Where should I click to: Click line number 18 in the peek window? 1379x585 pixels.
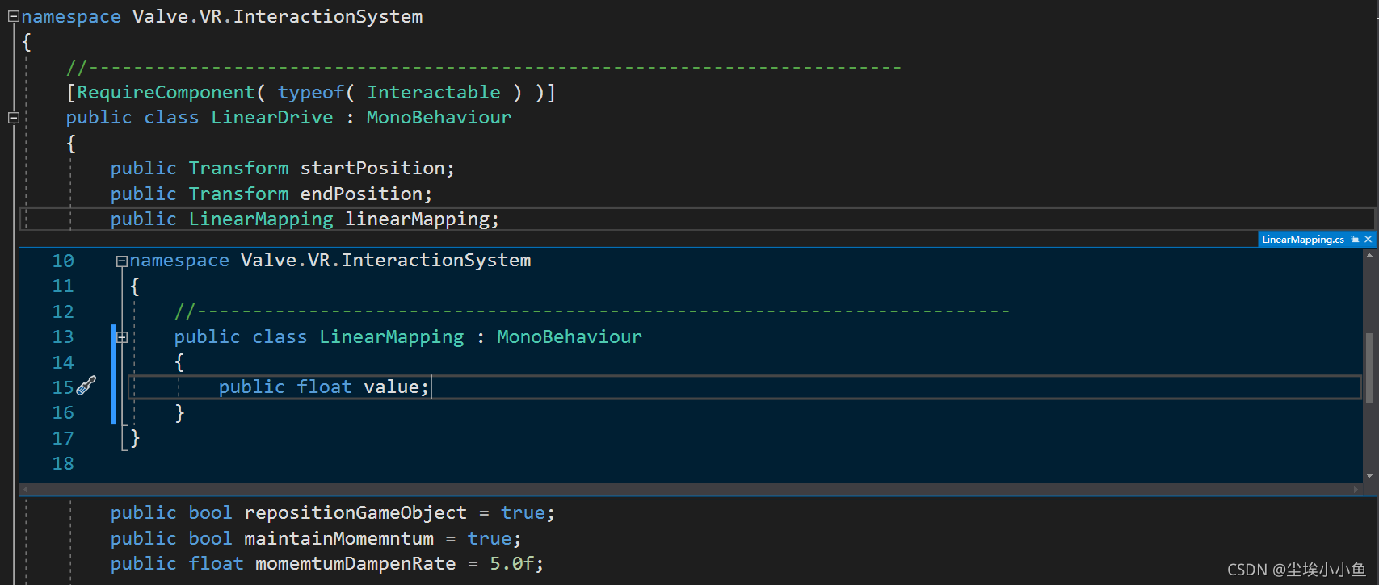click(x=63, y=464)
